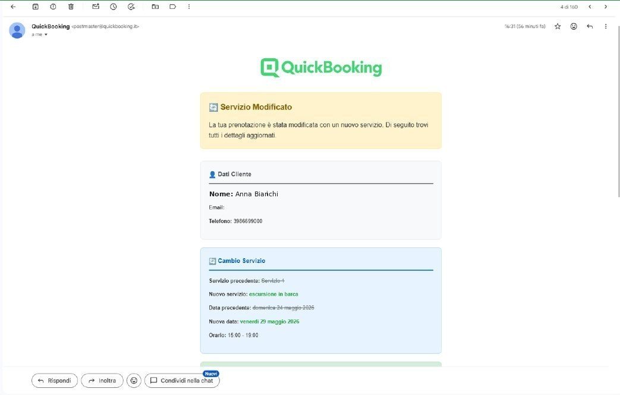This screenshot has width=620, height=395.
Task: Click message timestamp 16:31
Action: 525,27
